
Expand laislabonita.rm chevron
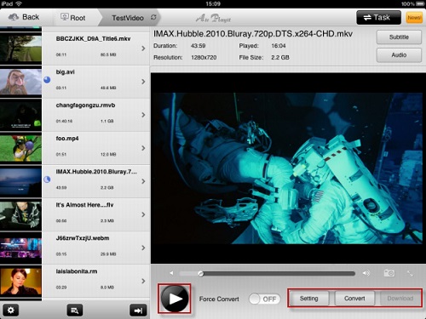click(143, 281)
